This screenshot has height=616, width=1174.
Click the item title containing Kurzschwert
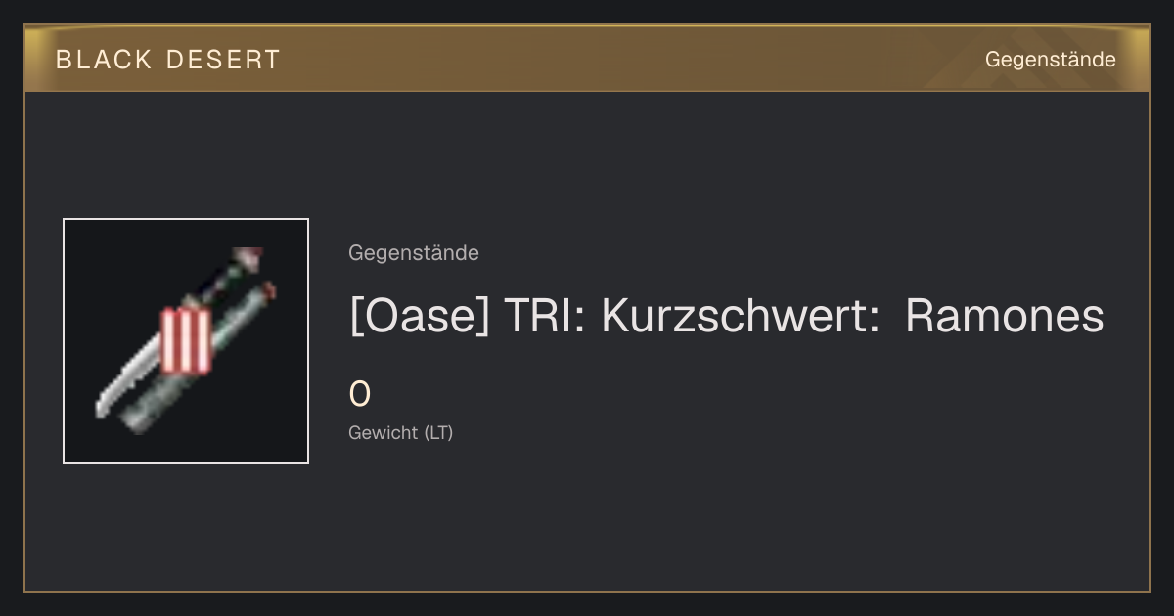[726, 317]
